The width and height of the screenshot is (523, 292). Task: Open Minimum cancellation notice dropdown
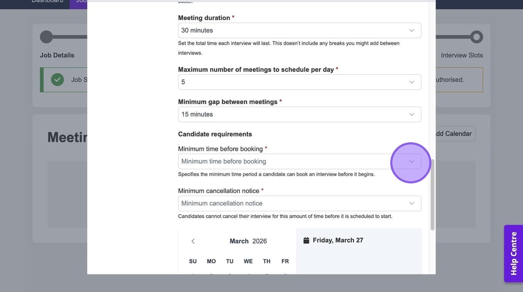299,203
